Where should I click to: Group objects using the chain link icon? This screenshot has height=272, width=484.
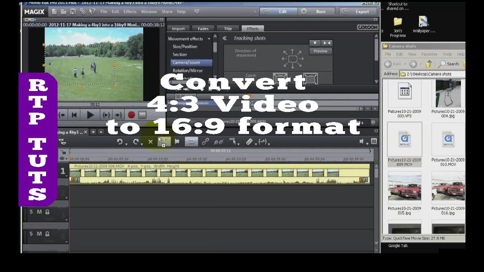205,142
